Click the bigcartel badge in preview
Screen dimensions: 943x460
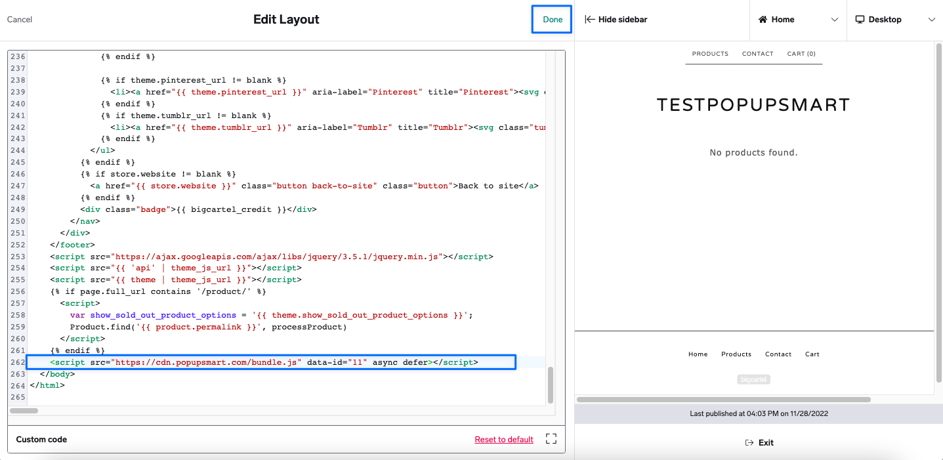point(753,379)
